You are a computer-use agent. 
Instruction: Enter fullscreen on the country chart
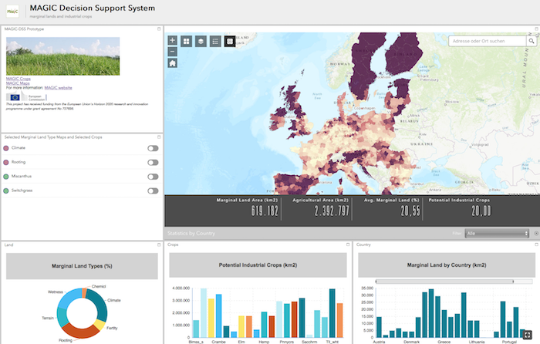pyautogui.click(x=527, y=336)
